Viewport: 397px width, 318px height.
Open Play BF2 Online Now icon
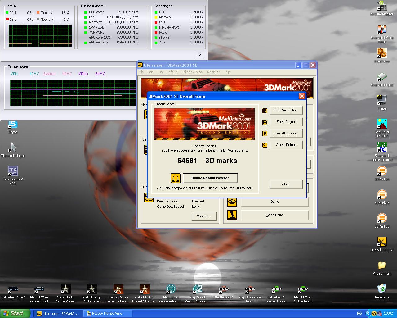coord(250,289)
